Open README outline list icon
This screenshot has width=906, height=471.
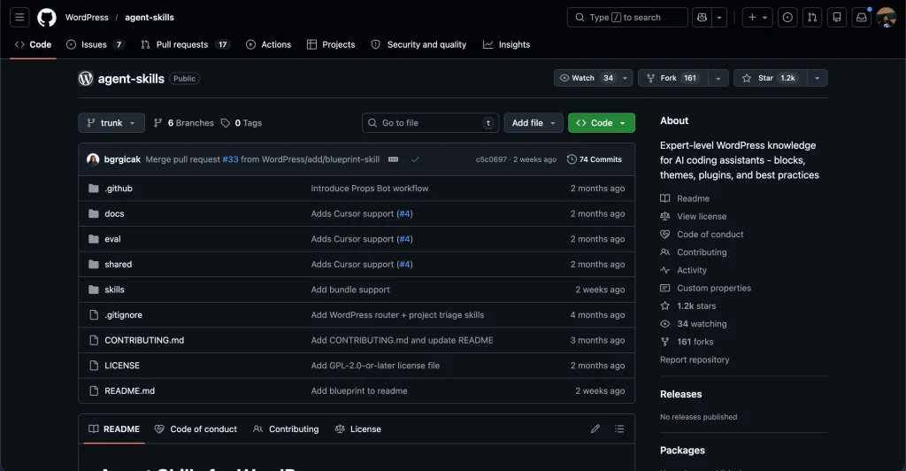click(618, 429)
